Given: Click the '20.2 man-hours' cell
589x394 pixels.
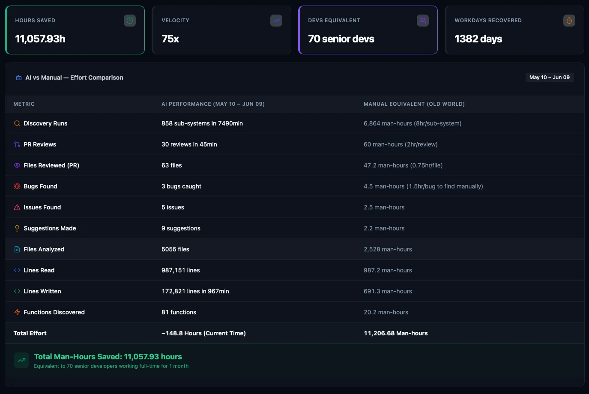Looking at the screenshot, I should click(386, 312).
